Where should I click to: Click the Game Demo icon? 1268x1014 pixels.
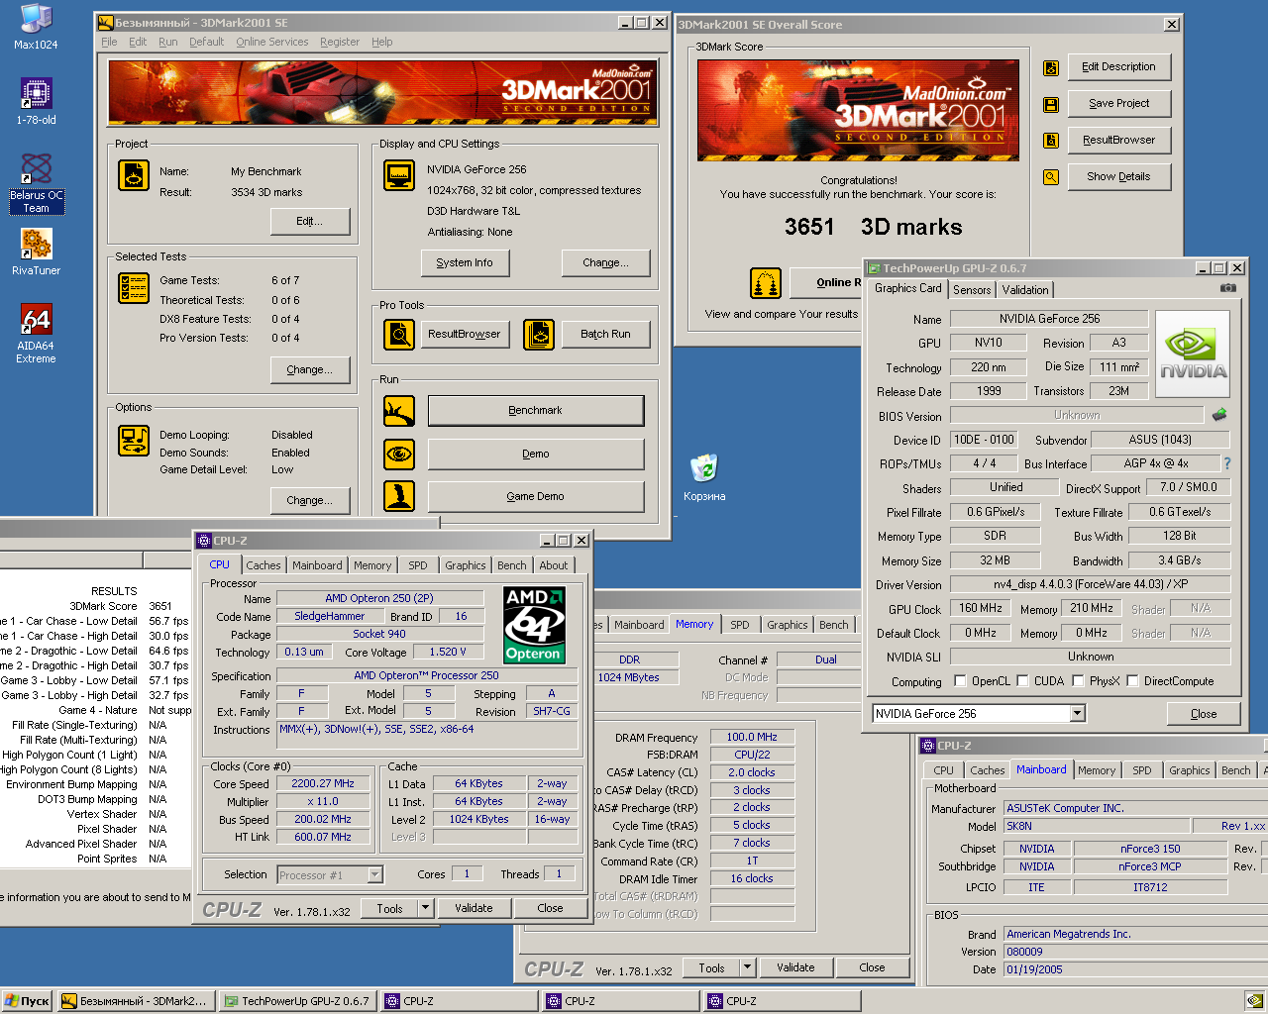pyautogui.click(x=399, y=496)
